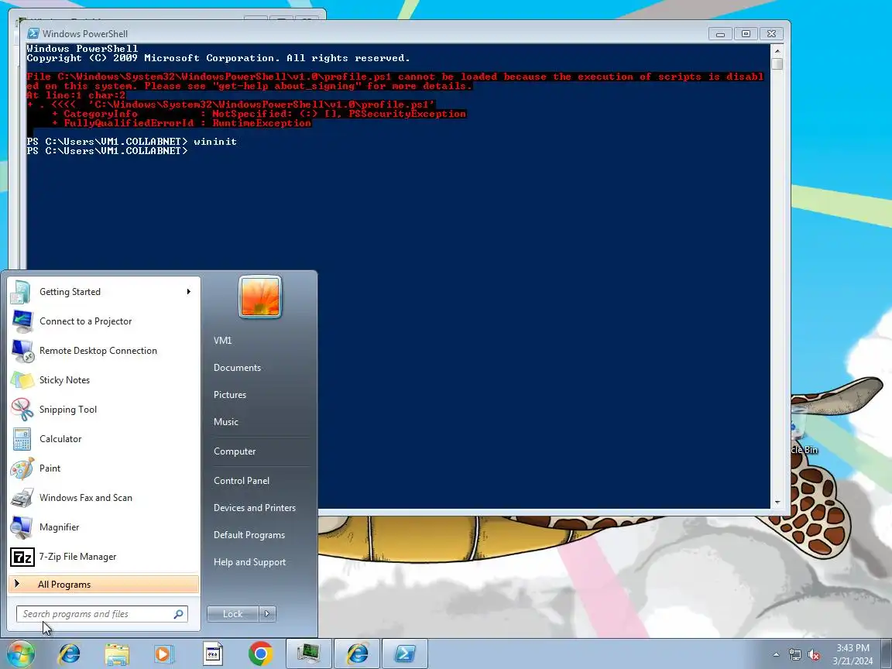Image resolution: width=892 pixels, height=669 pixels.
Task: Click PowerShell scrollbar up arrow
Action: (x=777, y=50)
